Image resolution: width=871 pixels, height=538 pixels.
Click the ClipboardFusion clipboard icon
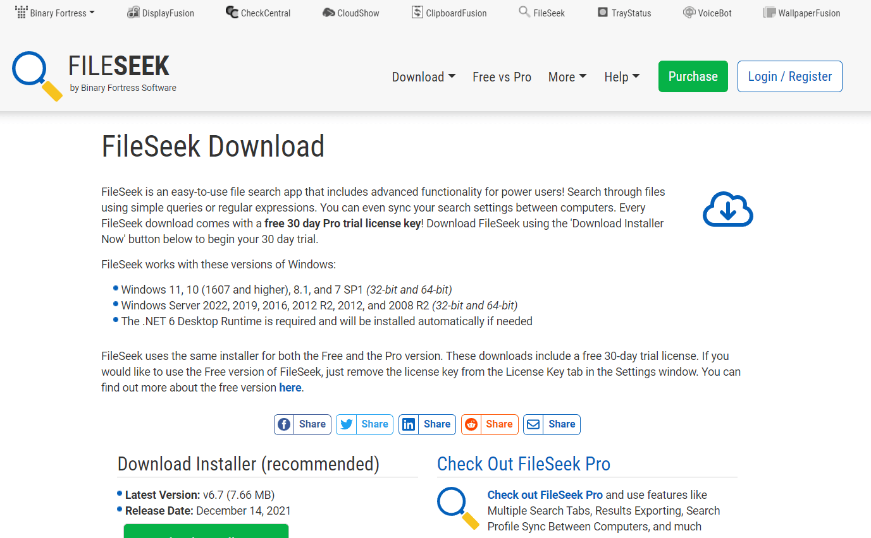click(417, 12)
